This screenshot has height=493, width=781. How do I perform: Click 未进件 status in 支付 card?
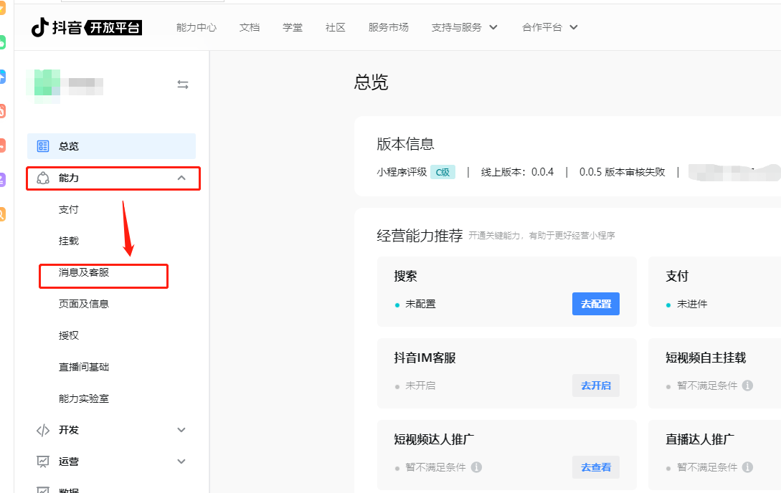tap(692, 304)
